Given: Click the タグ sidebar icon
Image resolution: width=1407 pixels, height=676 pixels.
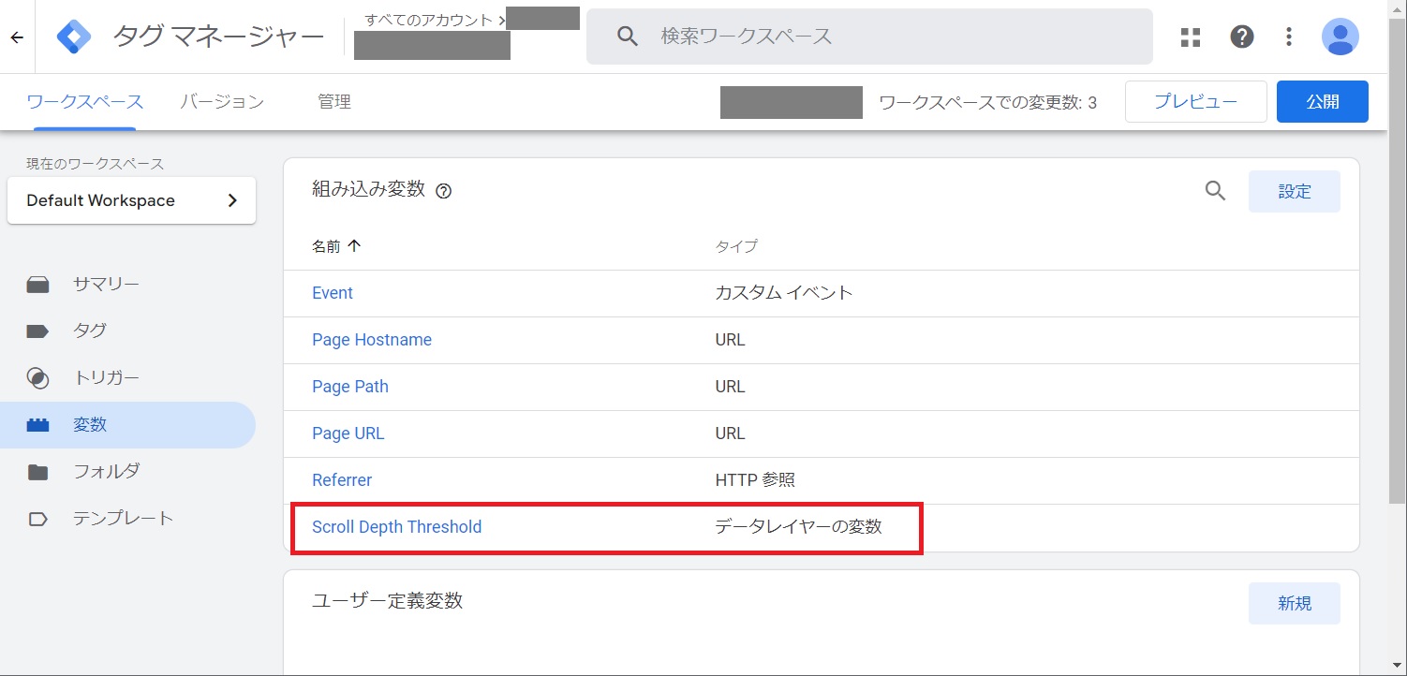Looking at the screenshot, I should tap(37, 331).
